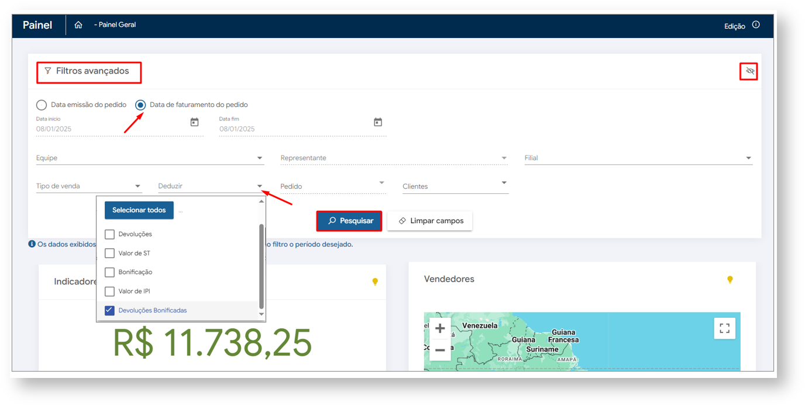The height and width of the screenshot is (406, 805).
Task: Check the Devoluções checkbox
Action: 109,234
